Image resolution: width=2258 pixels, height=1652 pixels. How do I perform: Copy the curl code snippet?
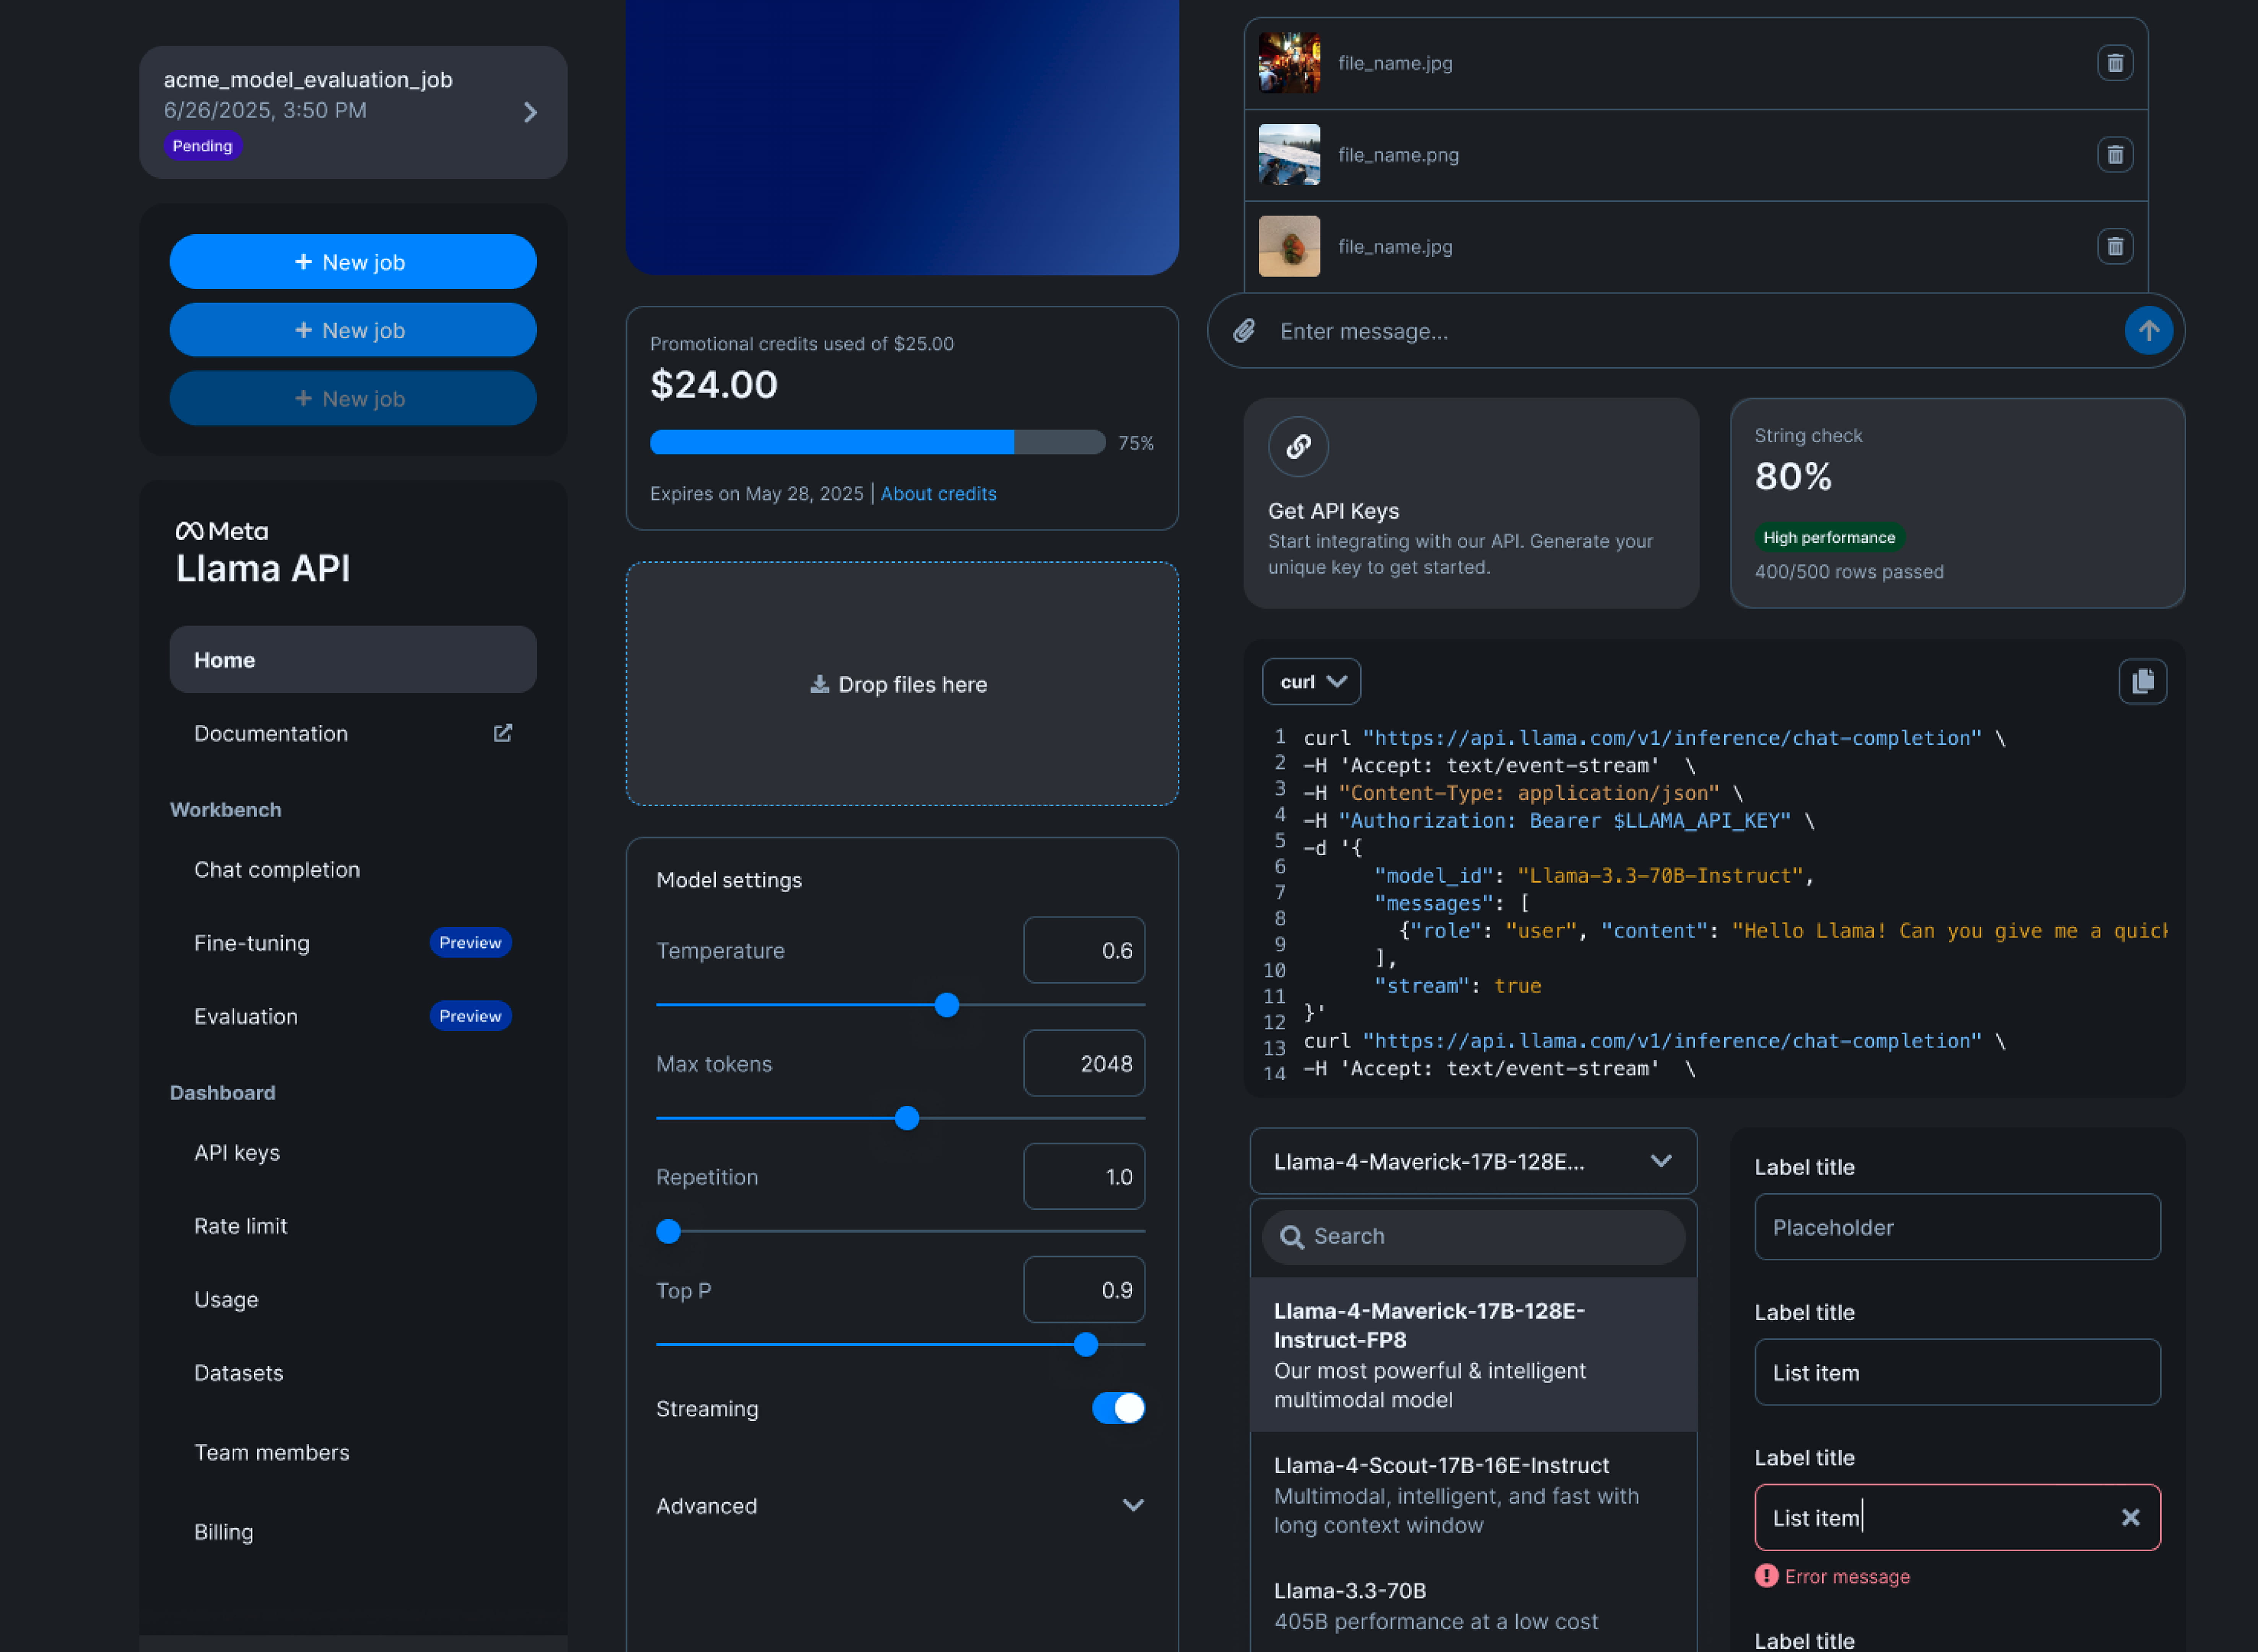tap(2143, 681)
